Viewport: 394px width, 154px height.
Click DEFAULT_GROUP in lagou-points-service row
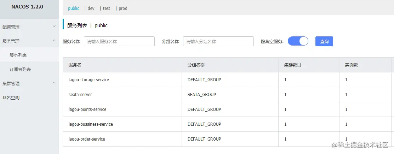[204, 109]
